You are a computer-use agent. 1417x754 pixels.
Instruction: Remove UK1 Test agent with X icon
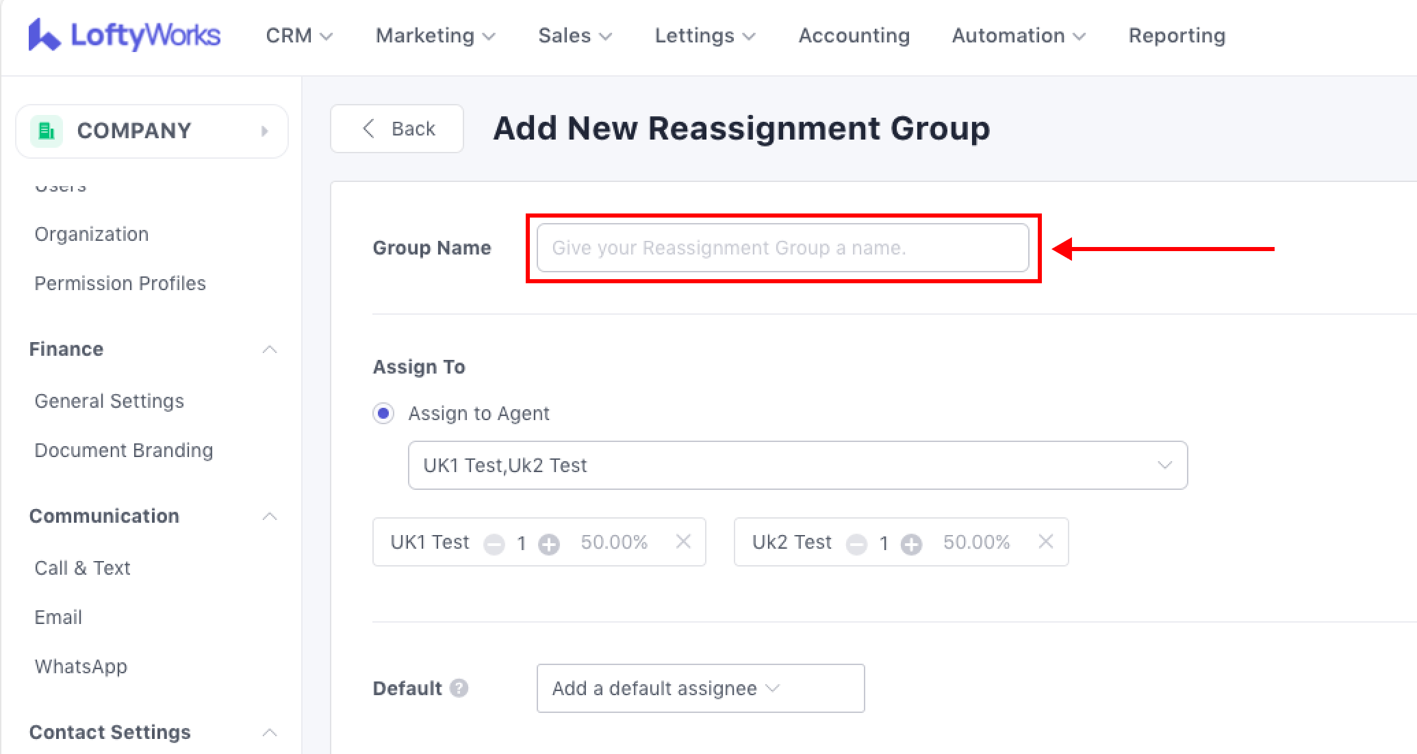pyautogui.click(x=683, y=542)
